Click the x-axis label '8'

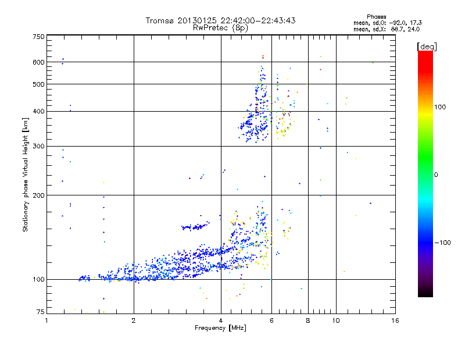[308, 320]
